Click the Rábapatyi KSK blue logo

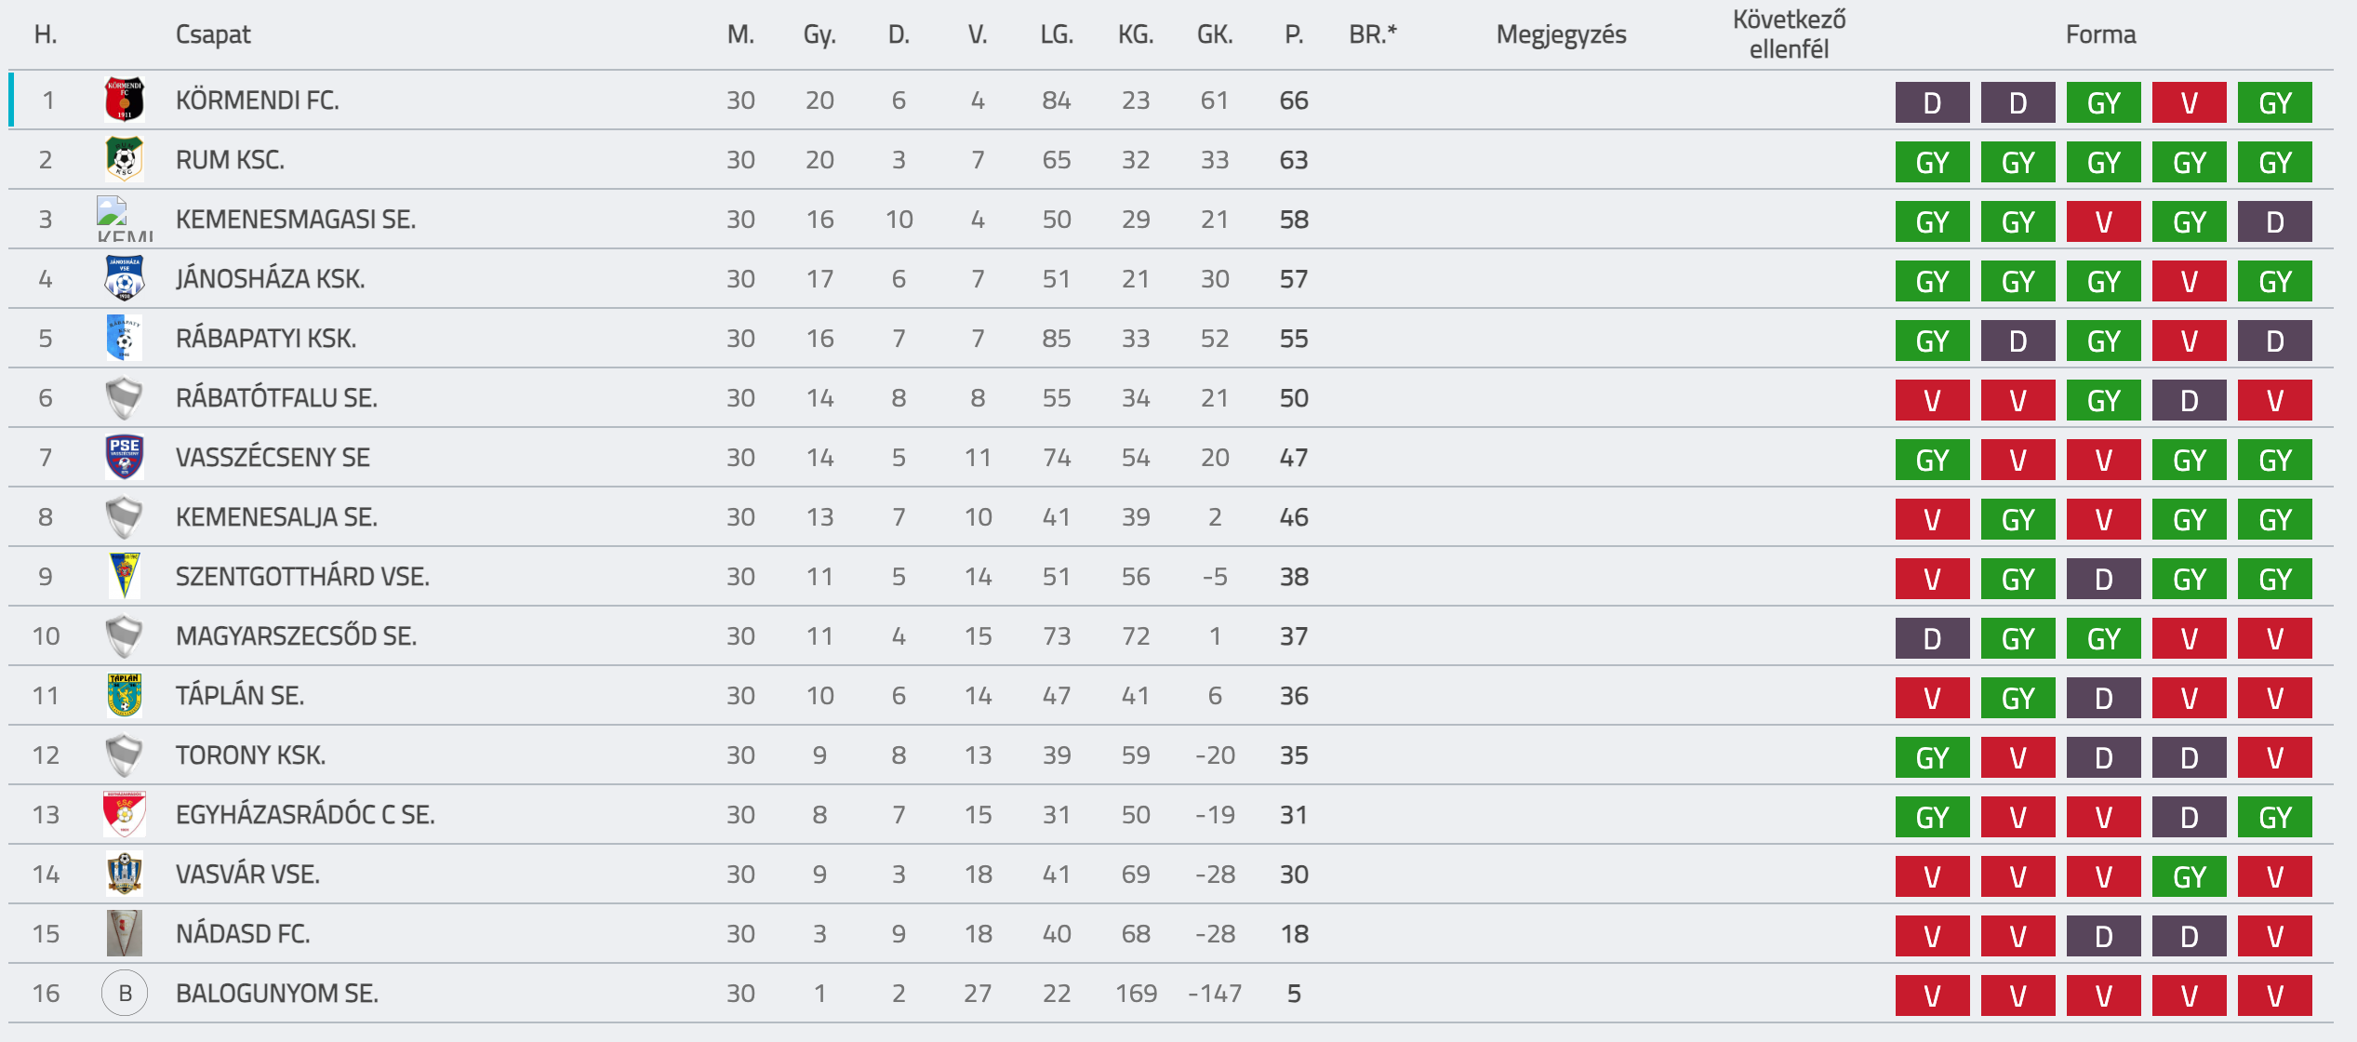[125, 338]
